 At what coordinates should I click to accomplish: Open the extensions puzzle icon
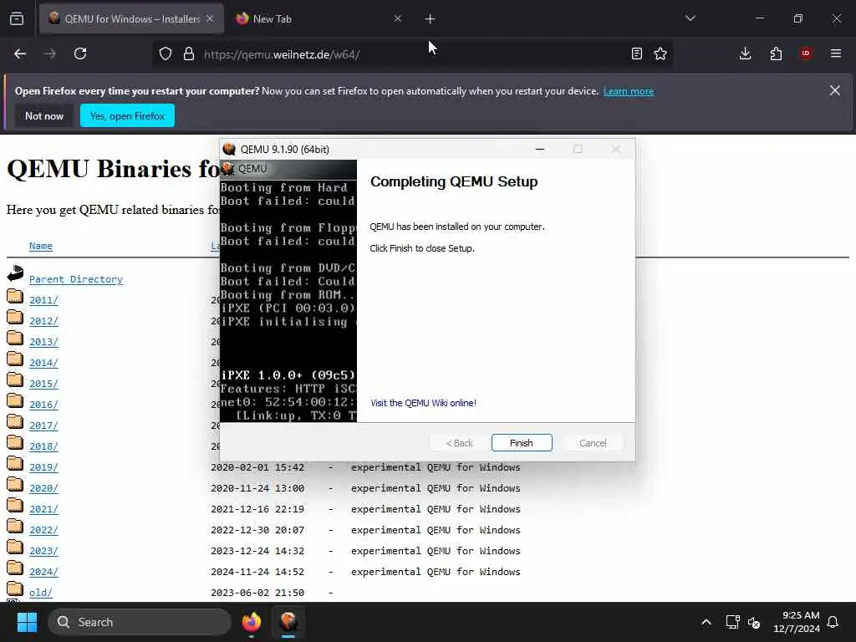(776, 53)
